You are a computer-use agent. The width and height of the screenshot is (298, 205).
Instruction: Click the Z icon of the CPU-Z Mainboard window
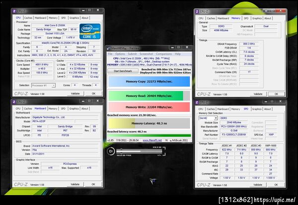pos(14,102)
